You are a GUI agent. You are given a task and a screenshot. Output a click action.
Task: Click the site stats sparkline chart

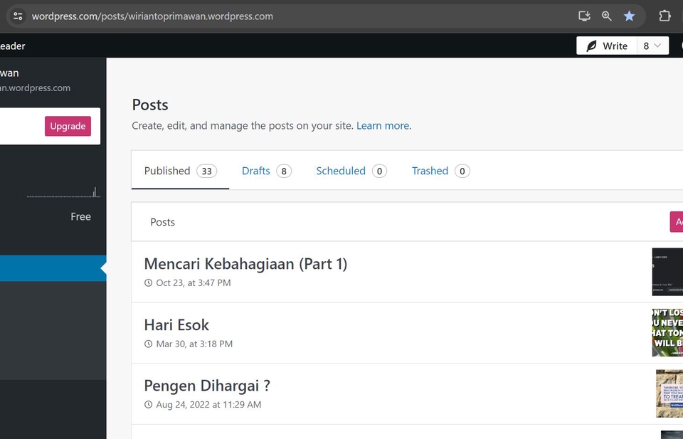(63, 192)
